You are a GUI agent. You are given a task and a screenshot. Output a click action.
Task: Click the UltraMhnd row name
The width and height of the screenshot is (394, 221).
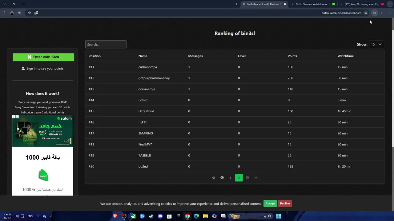[146, 111]
